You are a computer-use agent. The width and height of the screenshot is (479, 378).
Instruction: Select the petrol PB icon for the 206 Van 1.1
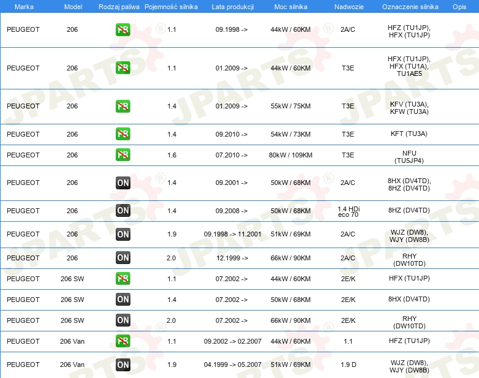pos(123,341)
